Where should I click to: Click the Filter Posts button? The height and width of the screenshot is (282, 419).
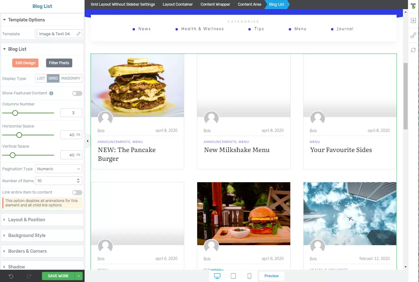pyautogui.click(x=59, y=63)
